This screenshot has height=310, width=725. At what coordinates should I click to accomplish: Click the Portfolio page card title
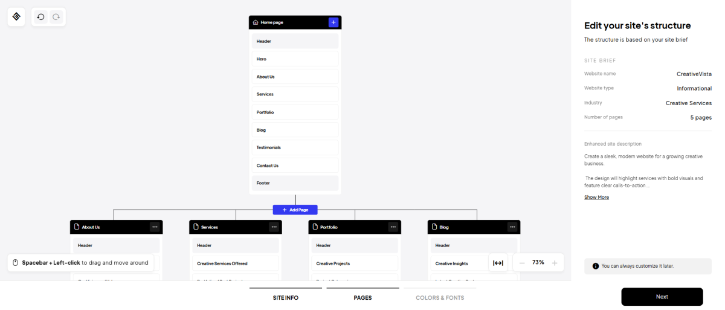point(329,227)
